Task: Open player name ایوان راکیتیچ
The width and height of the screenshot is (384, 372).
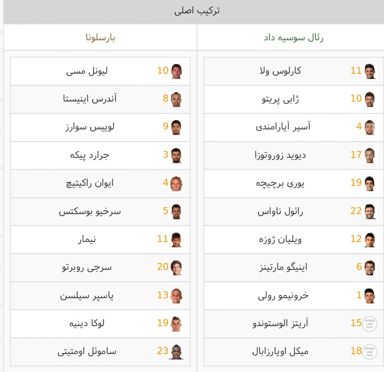Action: pyautogui.click(x=90, y=183)
